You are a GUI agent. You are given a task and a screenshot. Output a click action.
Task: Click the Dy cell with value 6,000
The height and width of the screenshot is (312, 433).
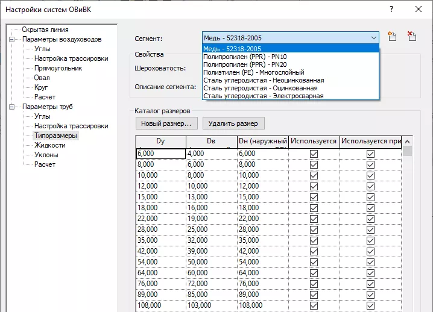pyautogui.click(x=160, y=154)
